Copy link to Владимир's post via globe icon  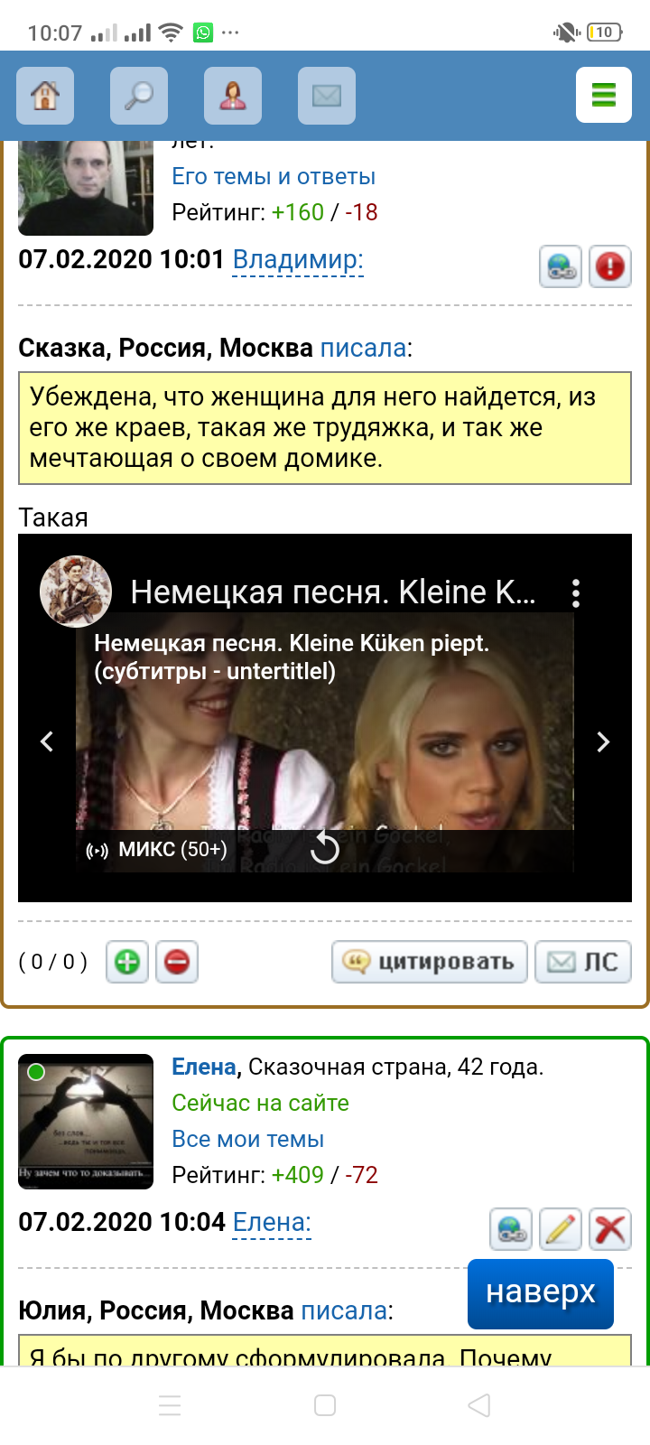tap(561, 266)
